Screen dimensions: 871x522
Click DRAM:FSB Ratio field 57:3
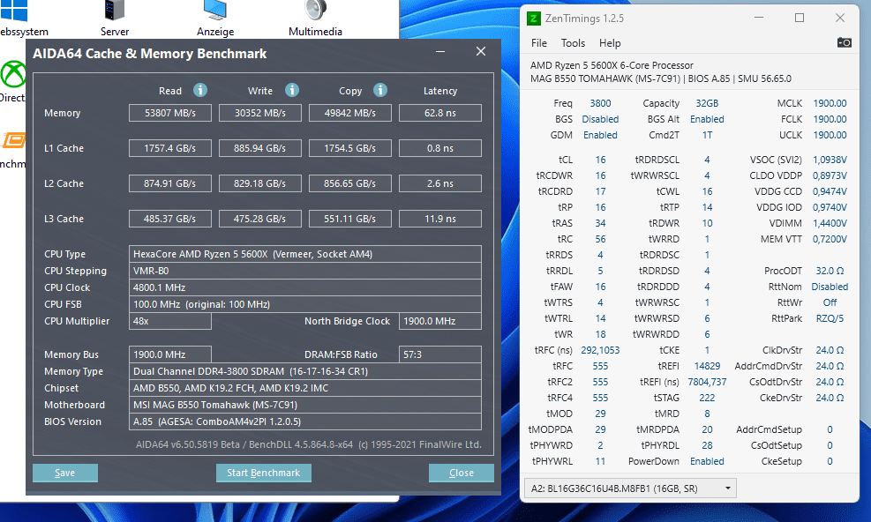click(x=440, y=354)
